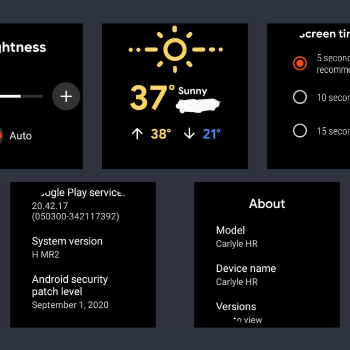Choose the 10 seconds timeout option
Viewport: 350px width, 350px height.
(x=300, y=97)
